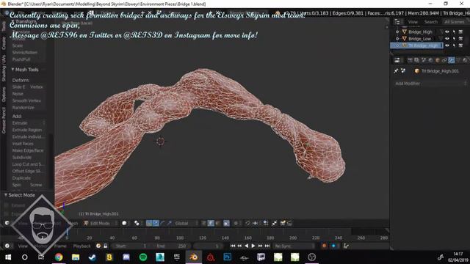Viewport: 470px width, 264px height.
Task: Open the Global orientation dropdown
Action: pos(186,223)
